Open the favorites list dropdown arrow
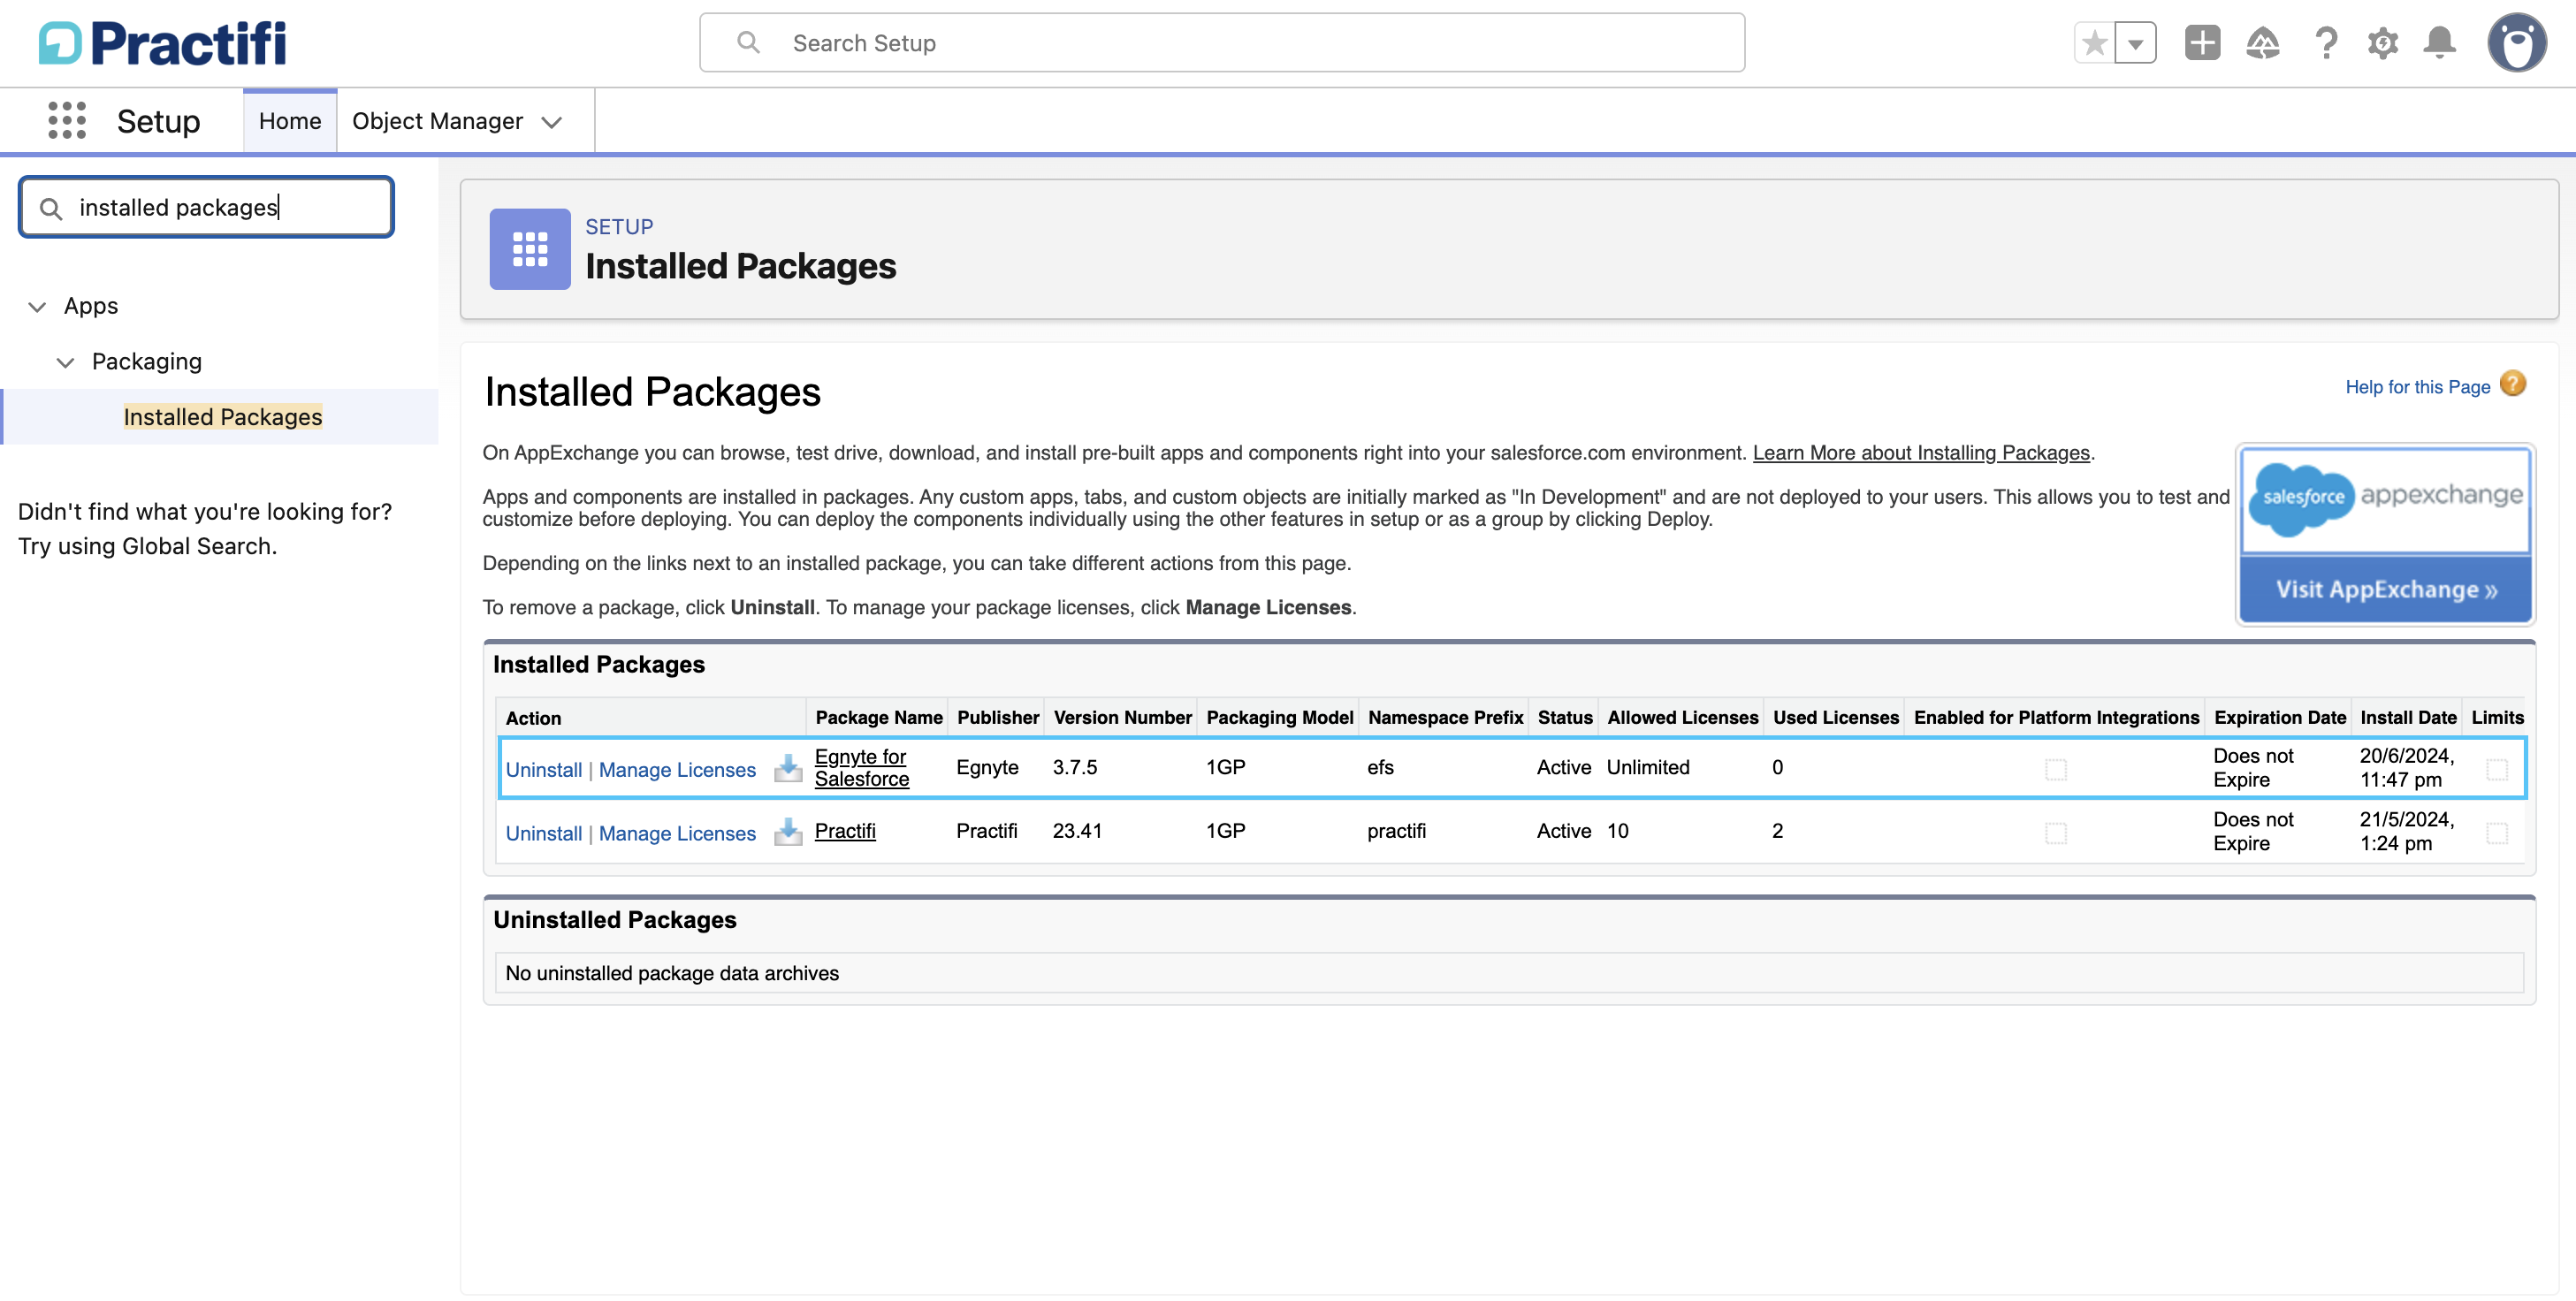 point(2135,43)
